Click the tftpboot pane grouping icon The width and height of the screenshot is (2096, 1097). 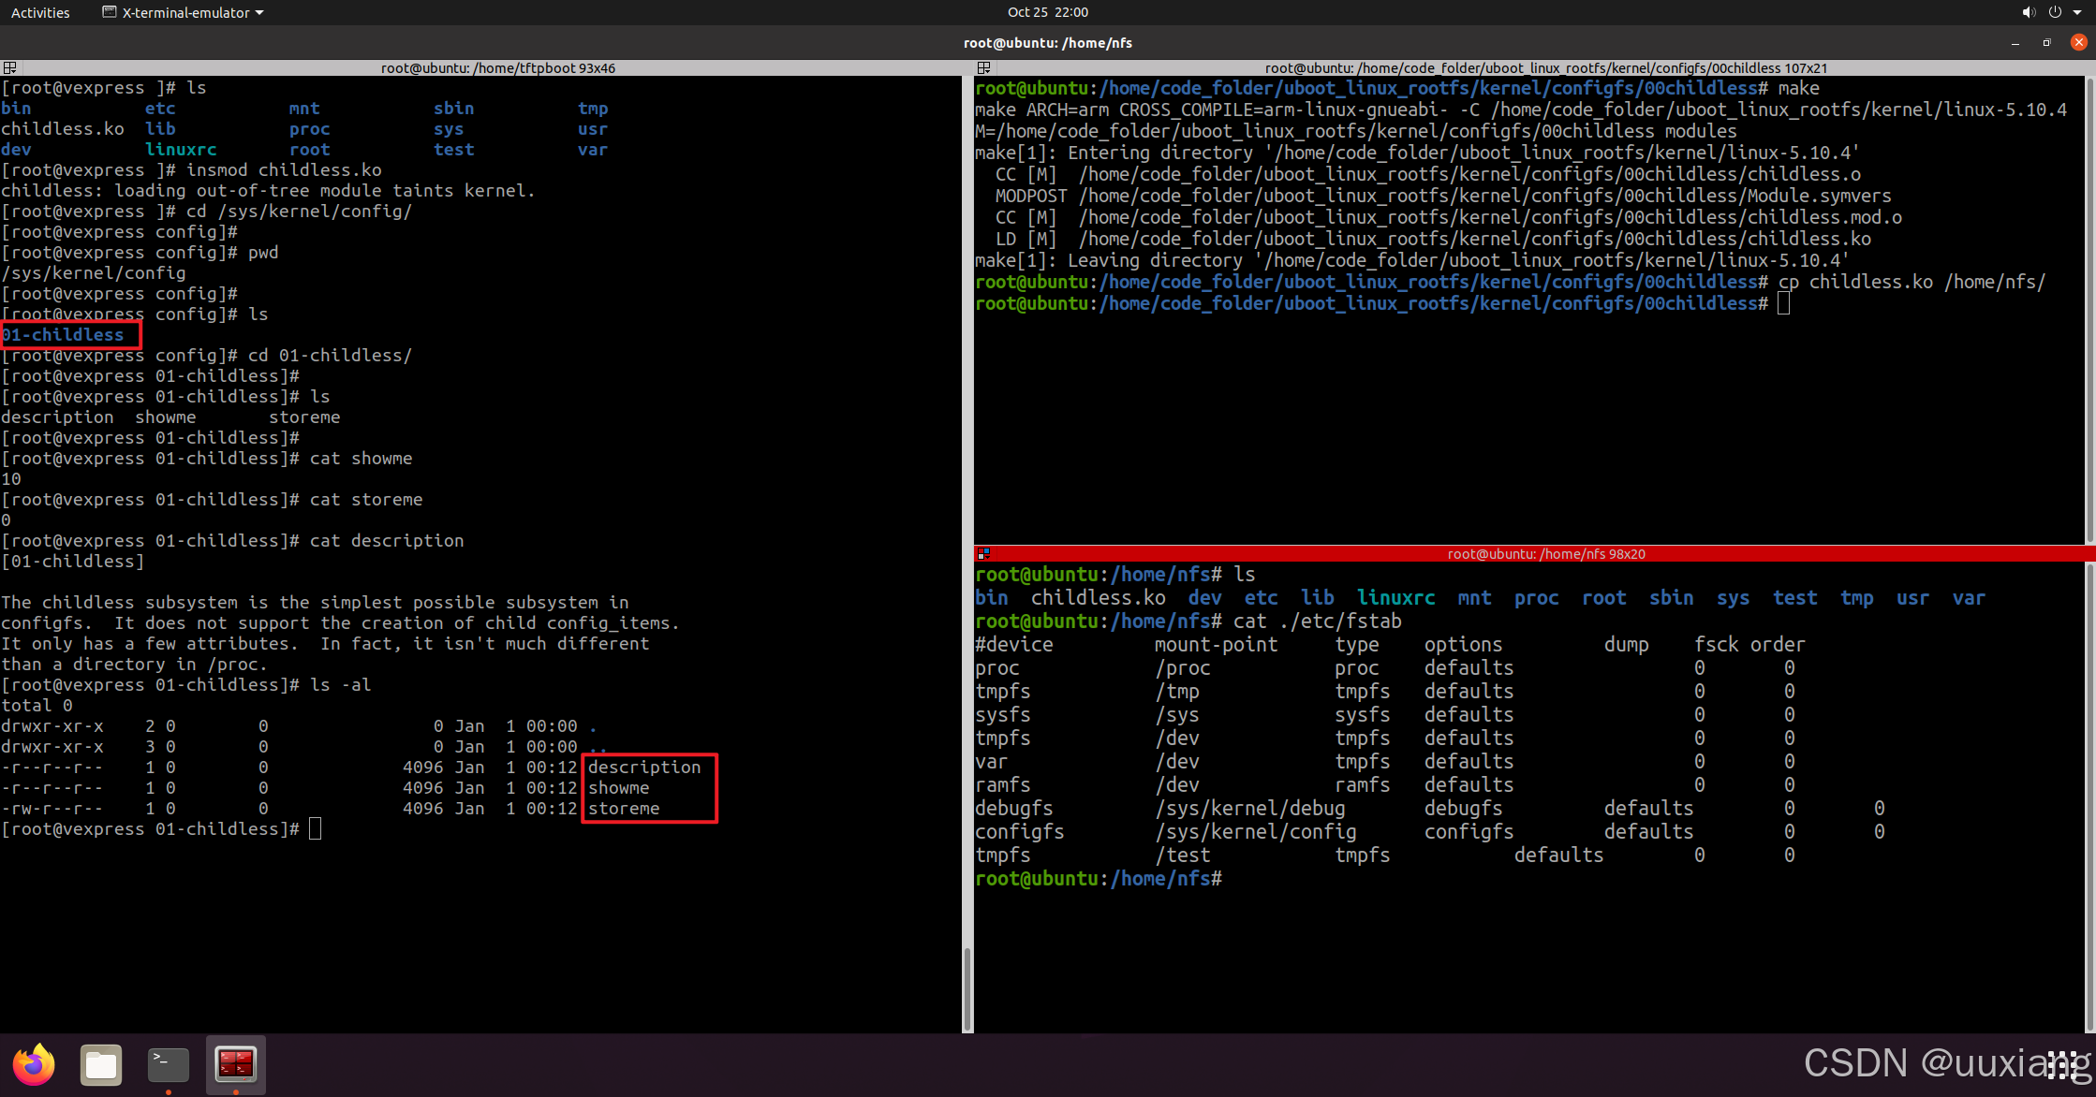(9, 67)
